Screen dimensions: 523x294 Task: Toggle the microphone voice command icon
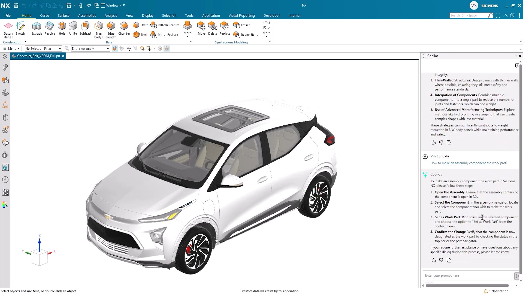pyautogui.click(x=81, y=5)
